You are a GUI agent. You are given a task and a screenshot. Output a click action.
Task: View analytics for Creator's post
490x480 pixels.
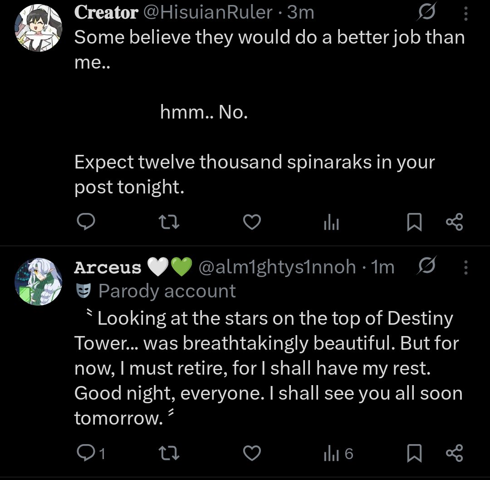pyautogui.click(x=331, y=223)
